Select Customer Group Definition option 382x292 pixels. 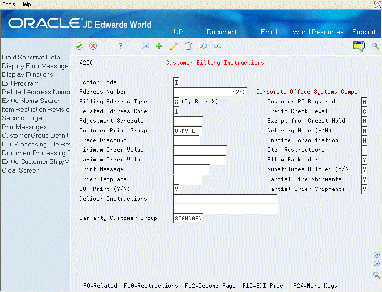[x=36, y=135]
